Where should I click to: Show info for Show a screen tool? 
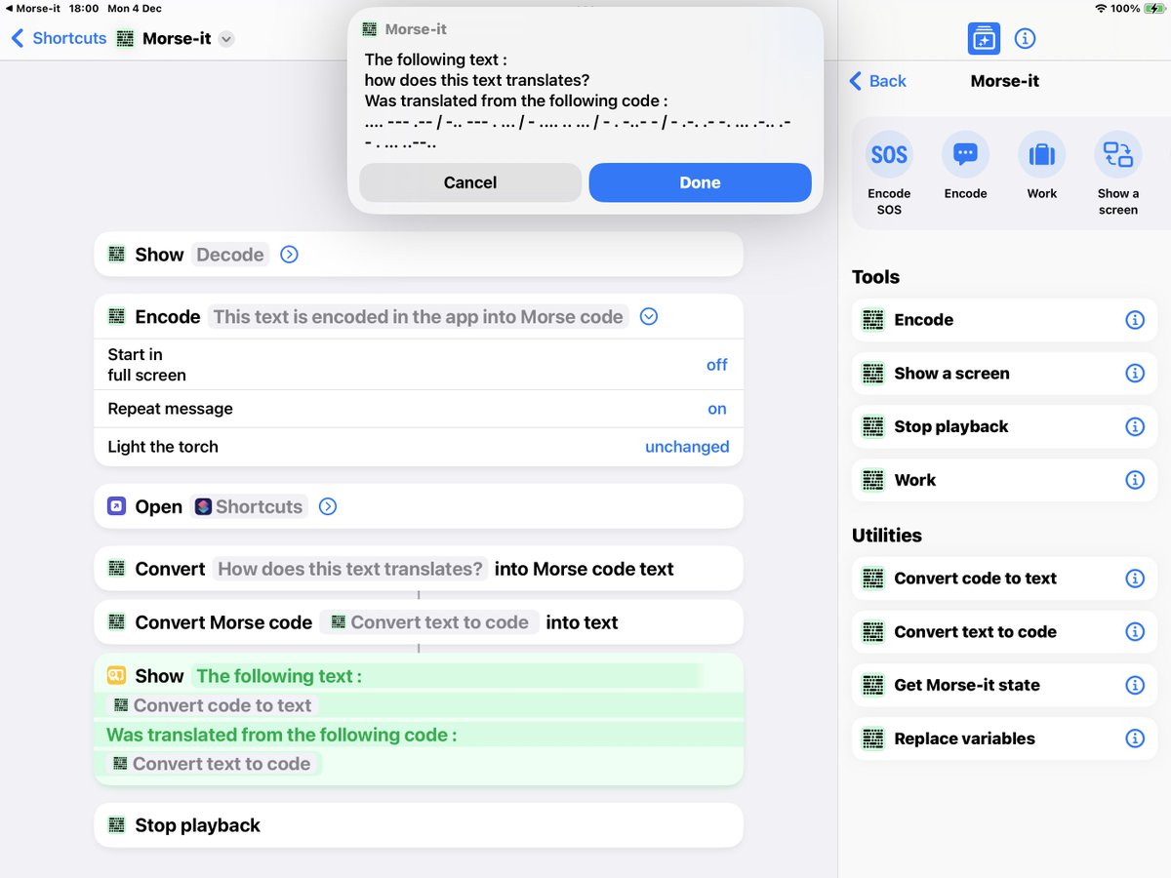pyautogui.click(x=1134, y=374)
